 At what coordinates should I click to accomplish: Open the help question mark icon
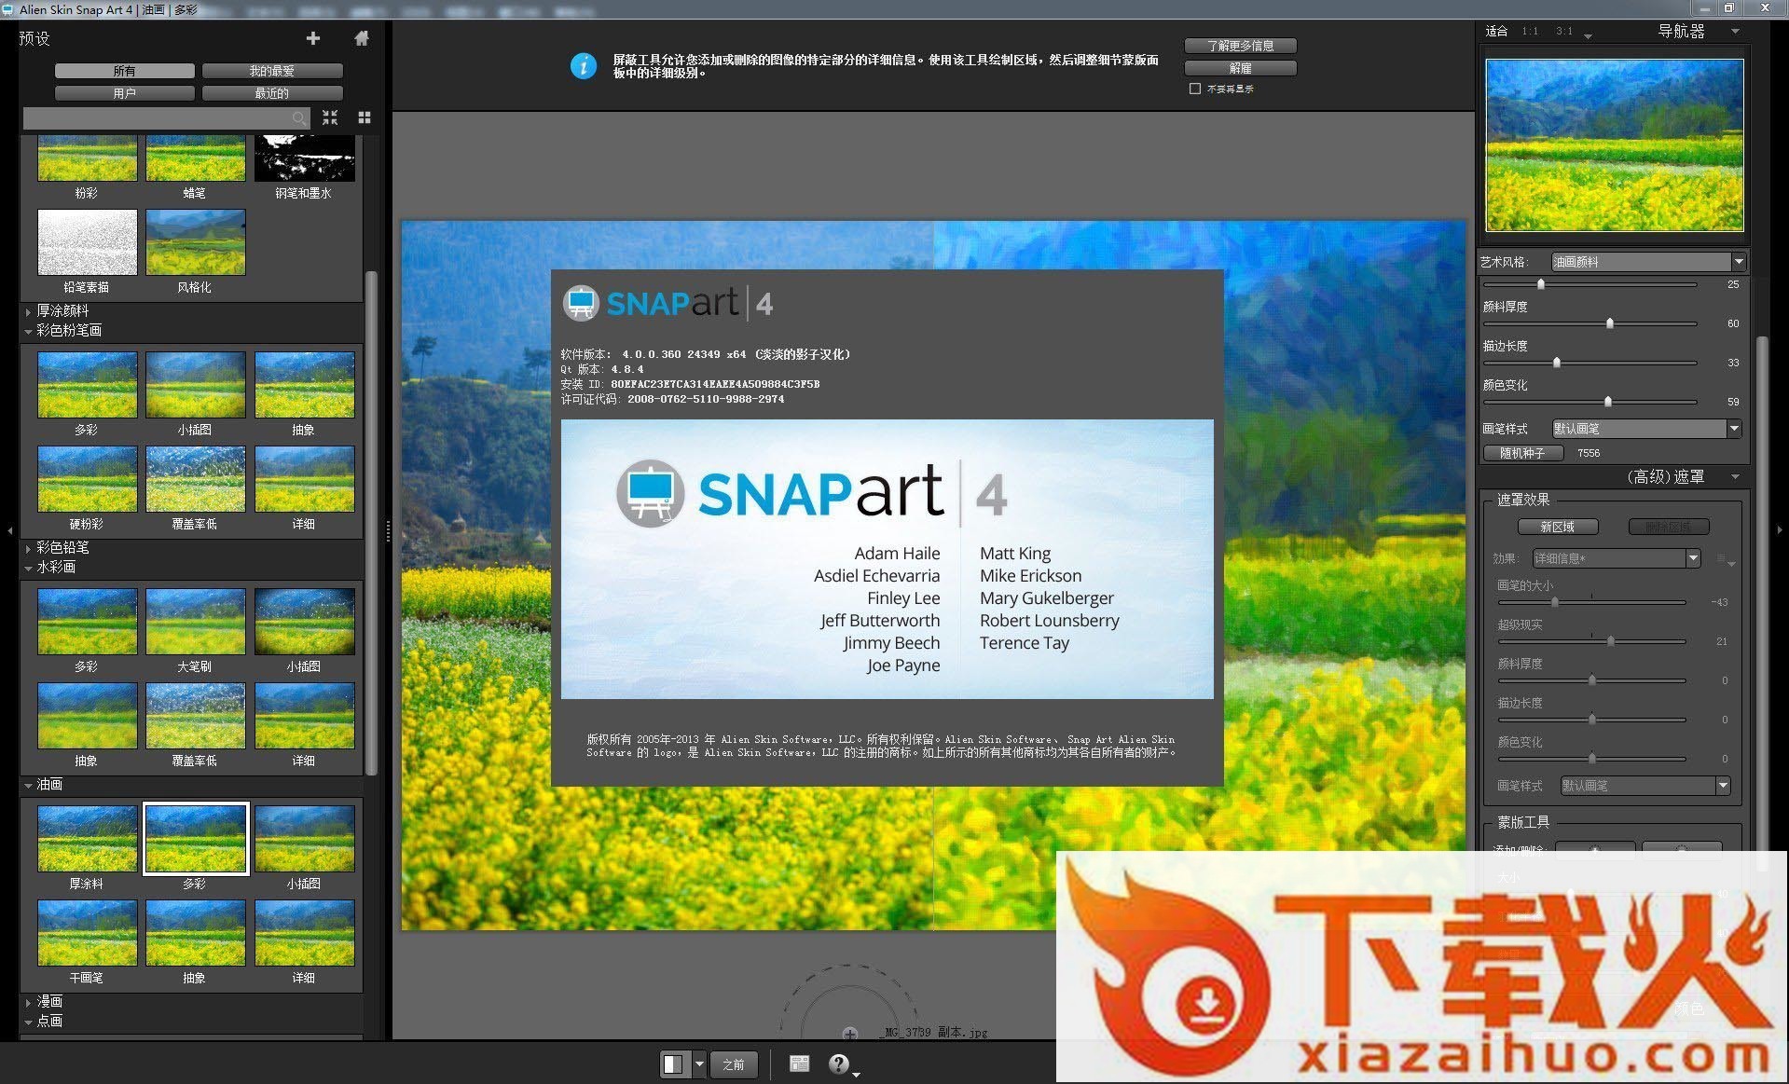coord(839,1063)
